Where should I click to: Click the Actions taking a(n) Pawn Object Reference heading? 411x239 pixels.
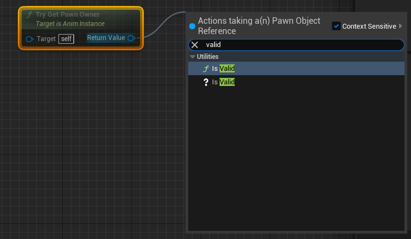click(x=259, y=25)
